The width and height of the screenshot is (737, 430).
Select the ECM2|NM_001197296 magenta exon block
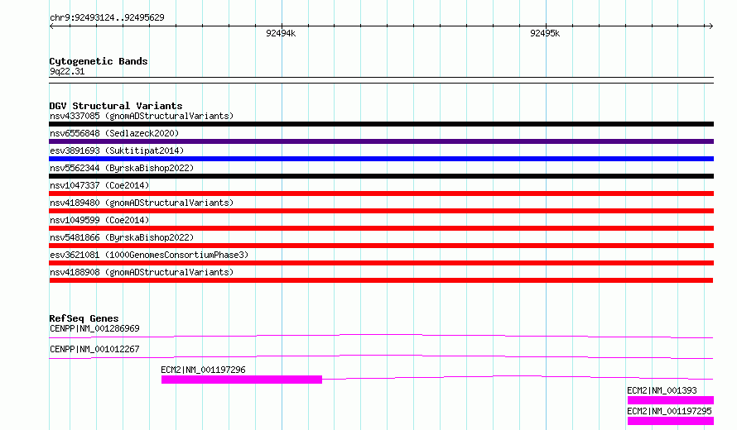(242, 380)
